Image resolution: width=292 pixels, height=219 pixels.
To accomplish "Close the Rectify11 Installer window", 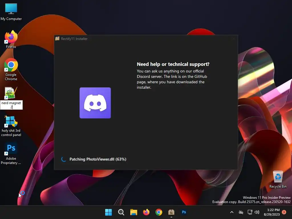I will pos(234,39).
